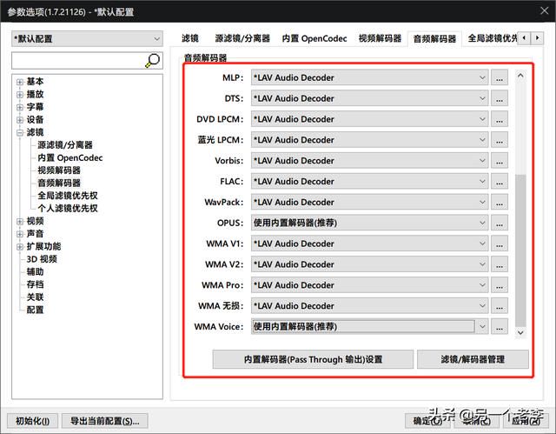
Task: Expand the 基本 tree node
Action: coord(20,82)
